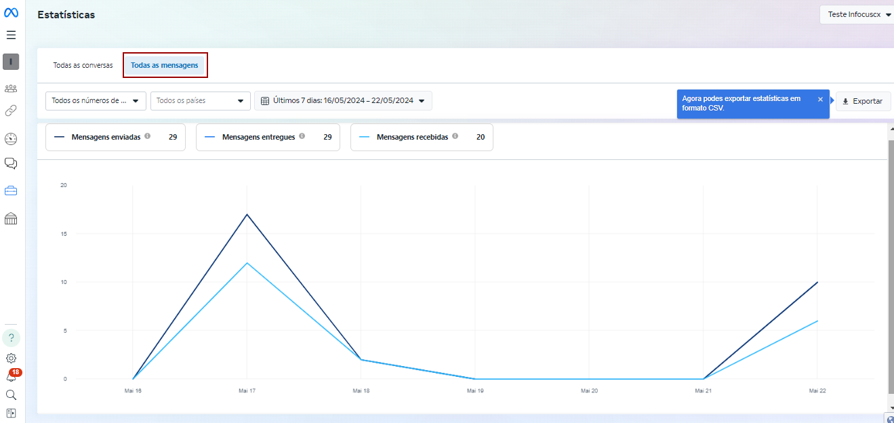Open the Últimos 7 dias date range picker
This screenshot has width=894, height=423.
click(x=343, y=101)
